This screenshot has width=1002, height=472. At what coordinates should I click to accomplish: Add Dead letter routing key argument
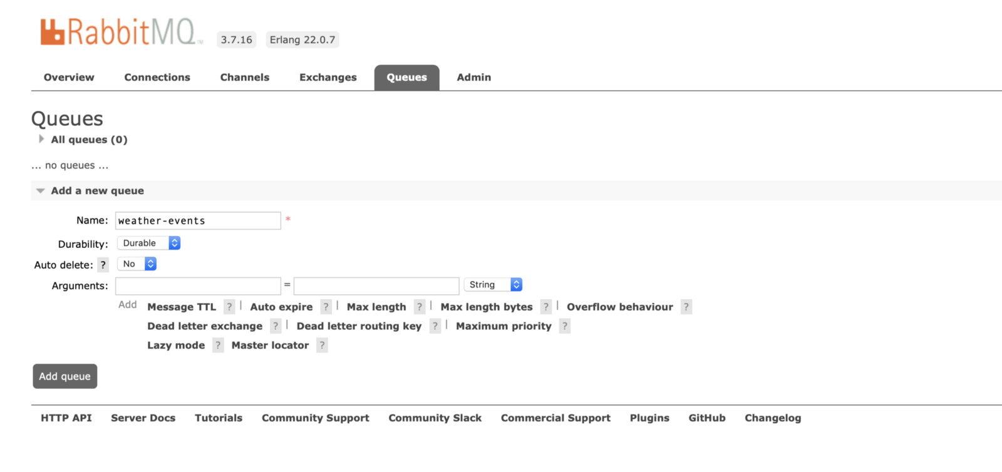pos(359,326)
